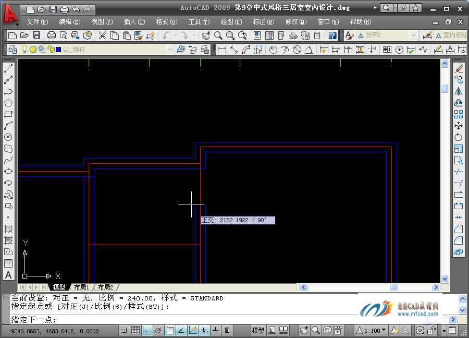Click the blue layer color swatch
Image resolution: width=469 pixels, height=338 pixels.
coord(58,50)
